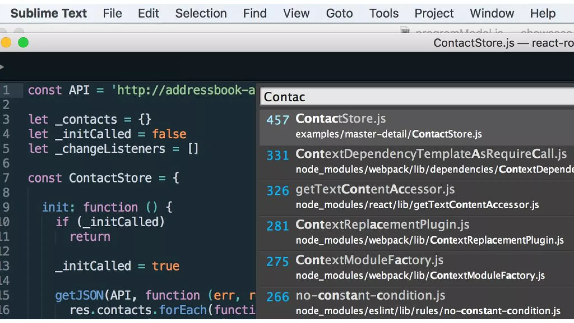
Task: Open the Sublime Text application menu
Action: pos(48,13)
